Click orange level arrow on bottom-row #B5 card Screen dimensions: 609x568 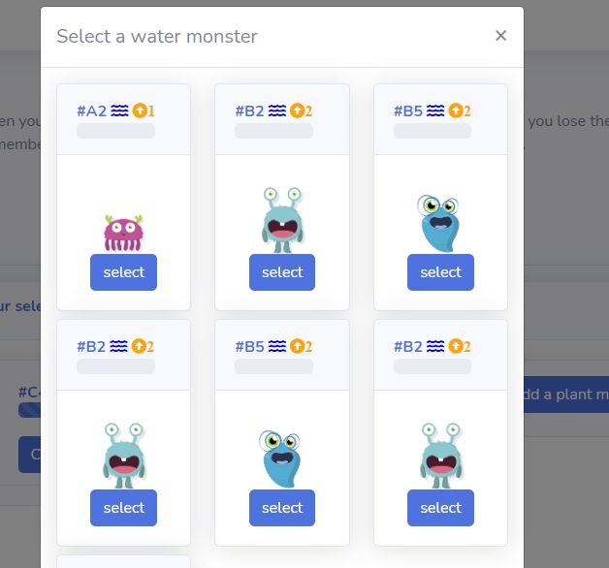(x=297, y=346)
